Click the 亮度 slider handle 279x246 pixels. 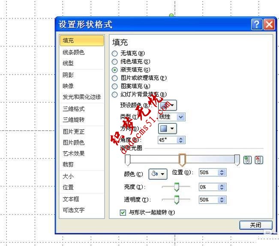tap(177, 187)
